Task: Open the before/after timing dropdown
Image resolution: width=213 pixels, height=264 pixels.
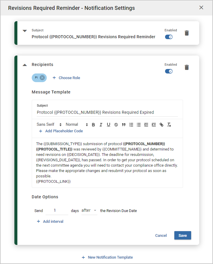Action: coord(89,211)
